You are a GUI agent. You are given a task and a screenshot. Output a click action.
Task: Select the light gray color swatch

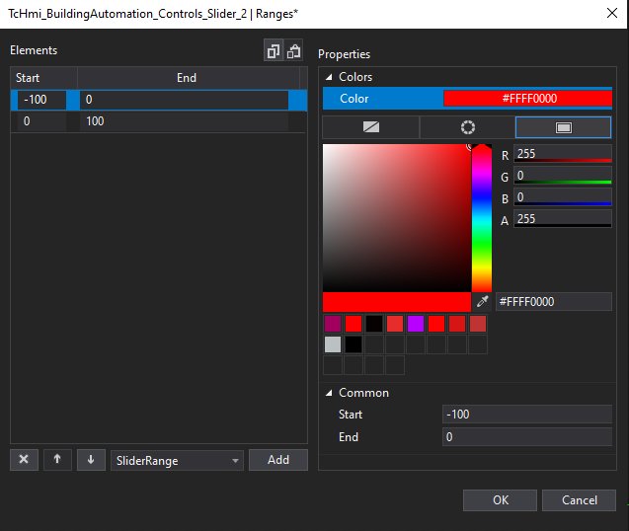tap(333, 344)
